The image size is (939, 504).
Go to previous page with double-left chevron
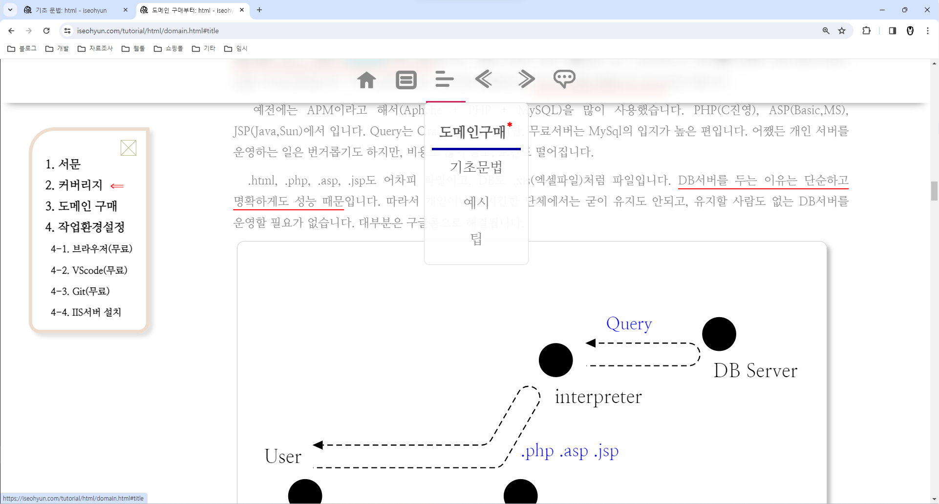pos(484,79)
